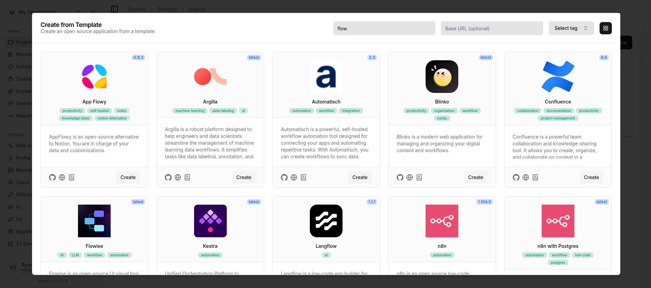This screenshot has height=288, width=651.
Task: Open the Confluence website globe icon
Action: [x=526, y=177]
